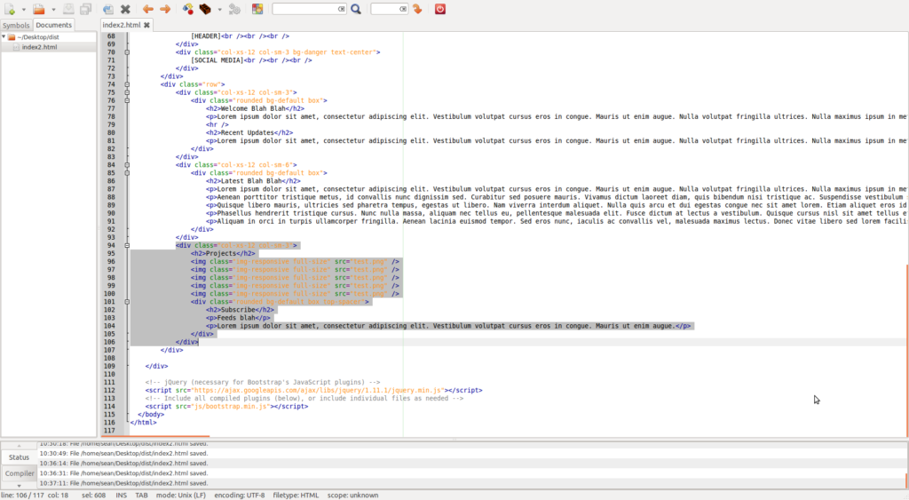Click the red Quit power icon
The width and height of the screenshot is (909, 500).
tap(440, 9)
